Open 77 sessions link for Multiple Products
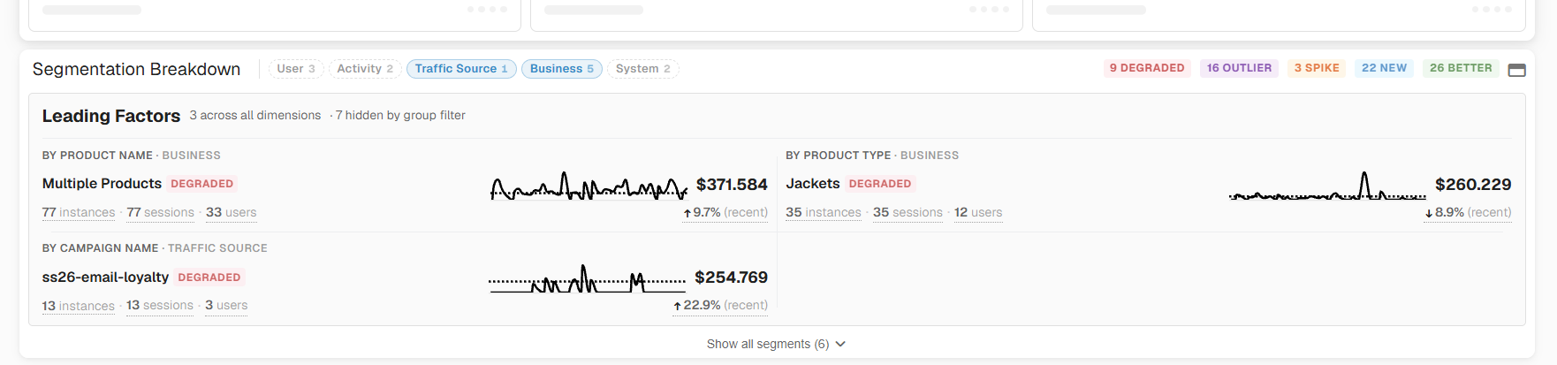1557x365 pixels. [161, 212]
